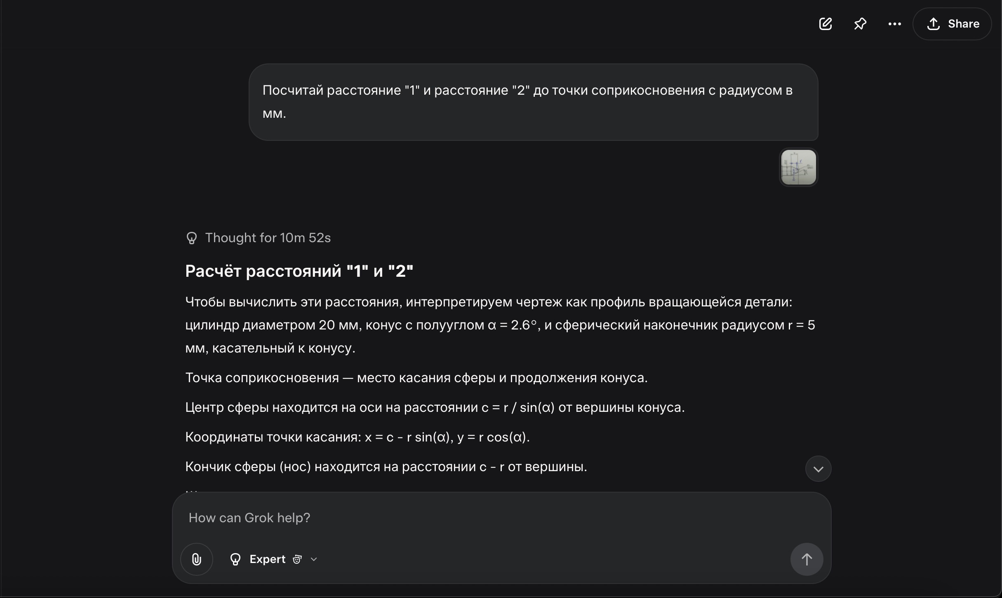
Task: Click the line beginning "Точка соприкосновения"
Action: point(416,378)
